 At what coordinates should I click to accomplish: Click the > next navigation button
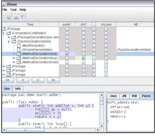coord(38,80)
